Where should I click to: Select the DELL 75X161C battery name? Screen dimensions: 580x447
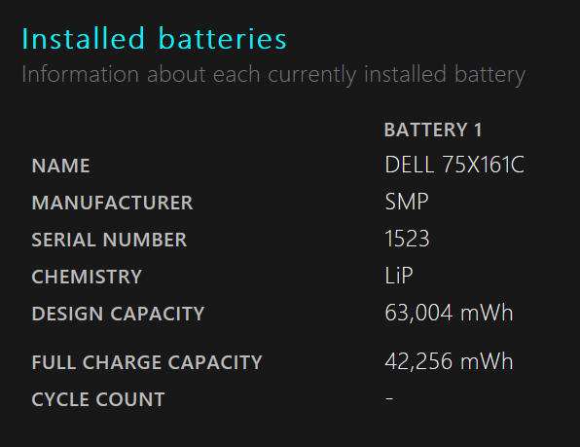click(x=454, y=165)
